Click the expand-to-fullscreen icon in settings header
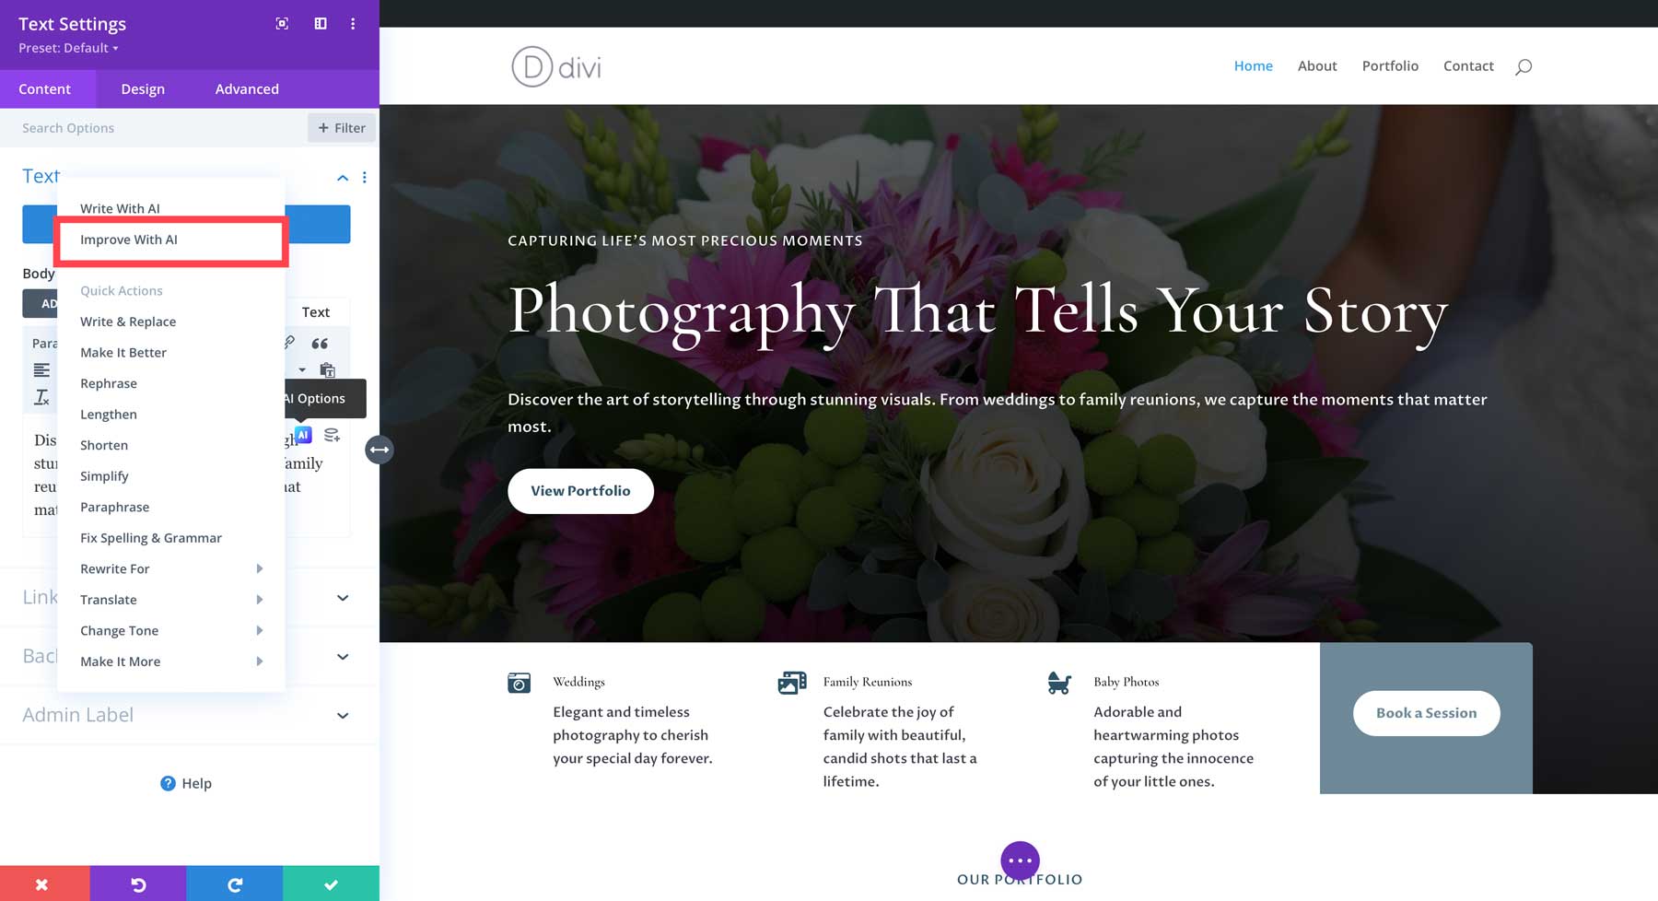Screen dimensions: 1658x901 pyautogui.click(x=281, y=23)
